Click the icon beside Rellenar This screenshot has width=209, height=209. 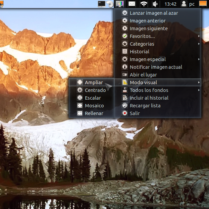(x=80, y=113)
